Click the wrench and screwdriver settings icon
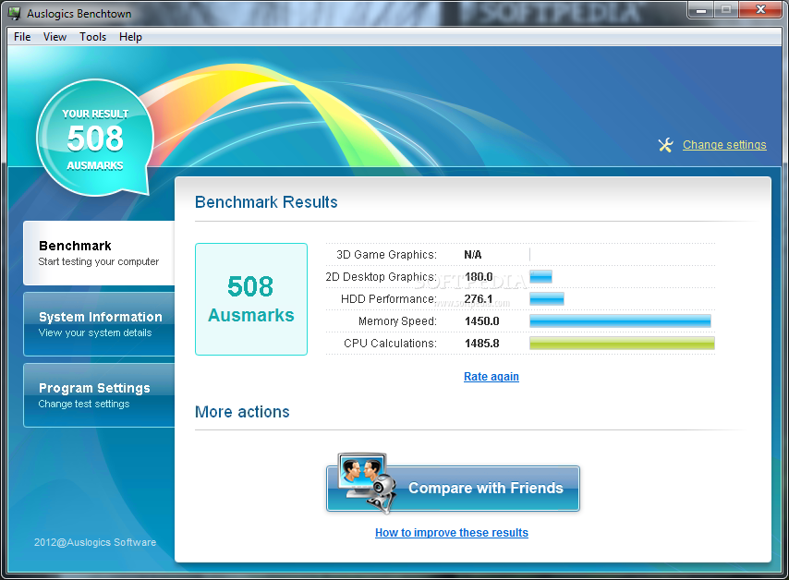Viewport: 789px width, 580px height. (x=665, y=145)
